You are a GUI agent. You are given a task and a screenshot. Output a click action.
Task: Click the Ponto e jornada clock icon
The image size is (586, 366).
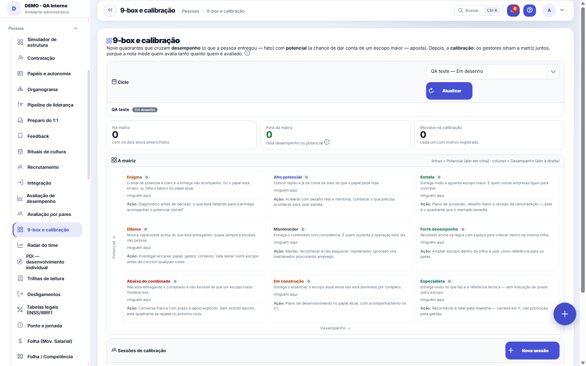20,326
